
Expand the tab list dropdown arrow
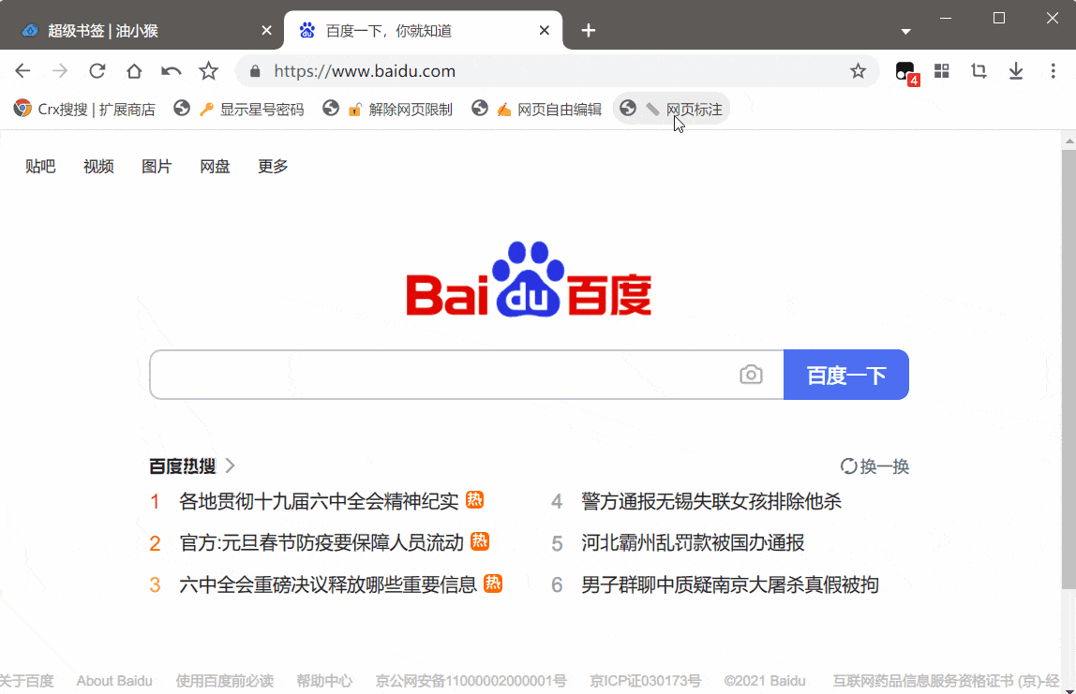tap(905, 32)
